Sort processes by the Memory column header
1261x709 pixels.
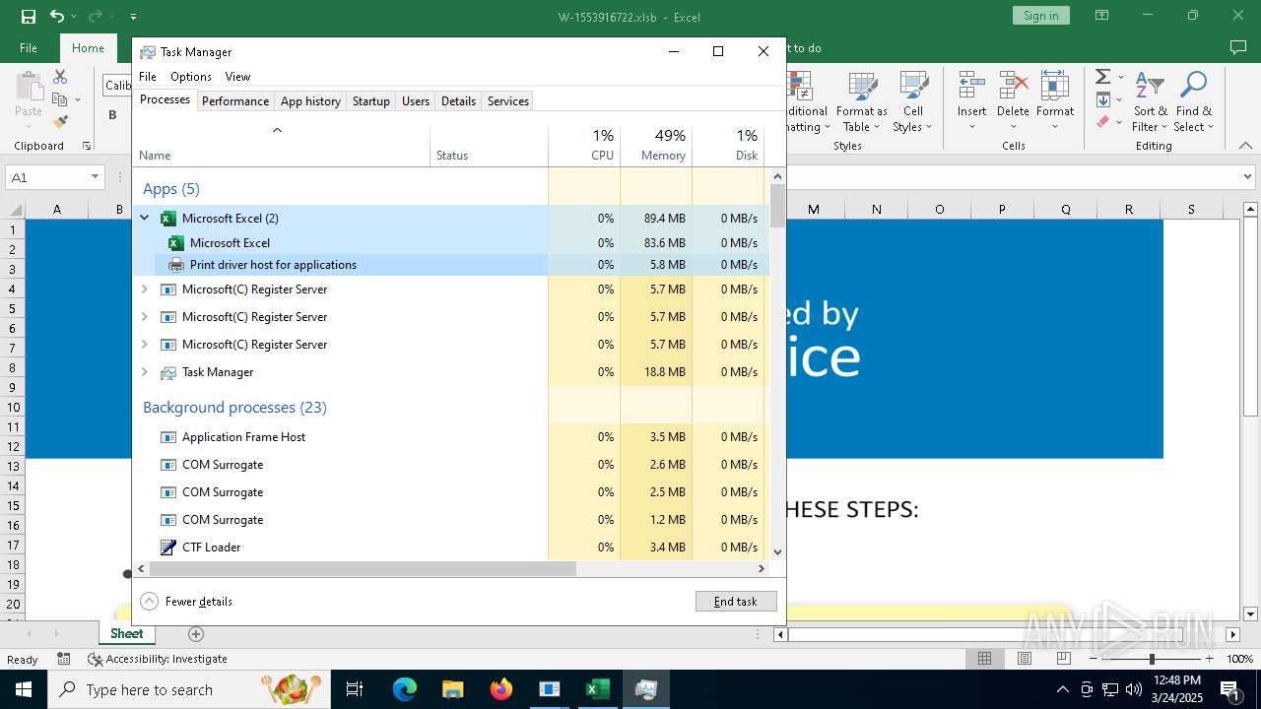tap(656, 145)
